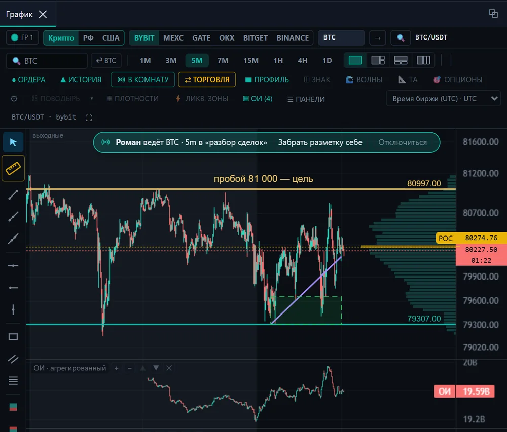Select the horizontal line with center dot tool
This screenshot has height=432, width=507.
click(x=13, y=266)
